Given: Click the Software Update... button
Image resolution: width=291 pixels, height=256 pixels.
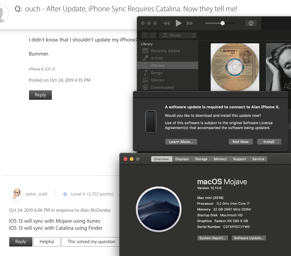Looking at the screenshot, I should click(x=249, y=238).
